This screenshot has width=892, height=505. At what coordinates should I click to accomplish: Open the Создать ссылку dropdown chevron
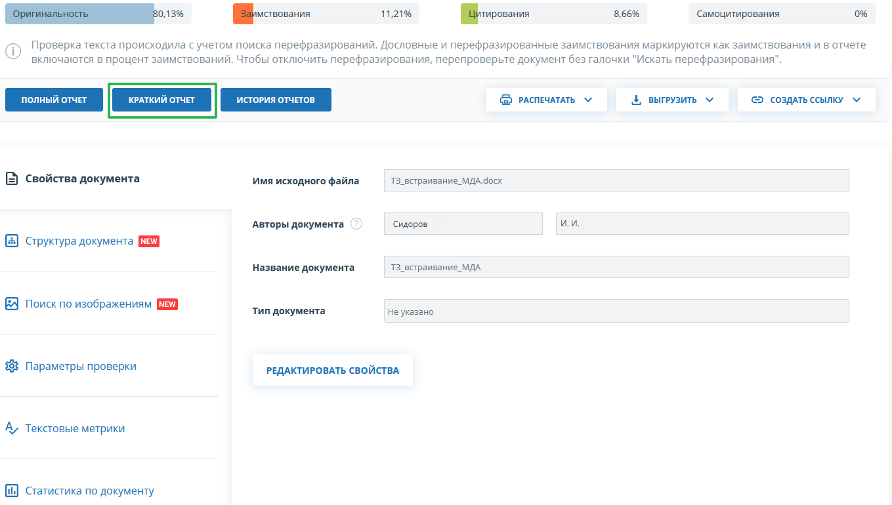(856, 100)
